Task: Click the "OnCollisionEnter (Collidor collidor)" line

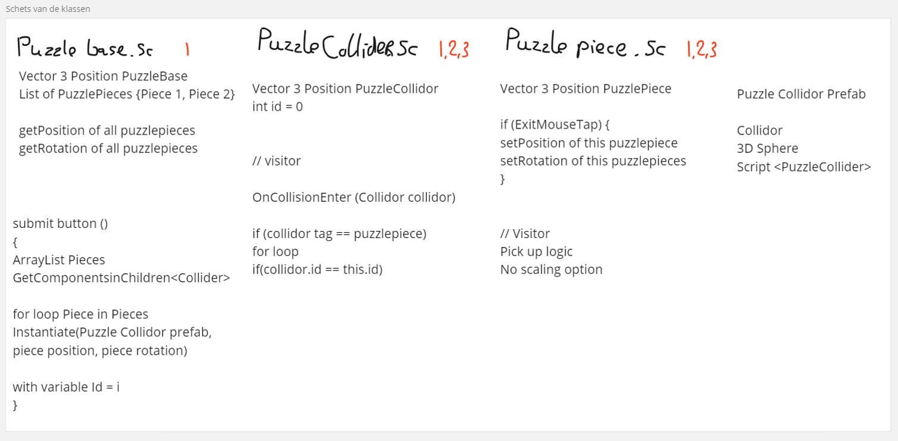Action: pos(353,198)
